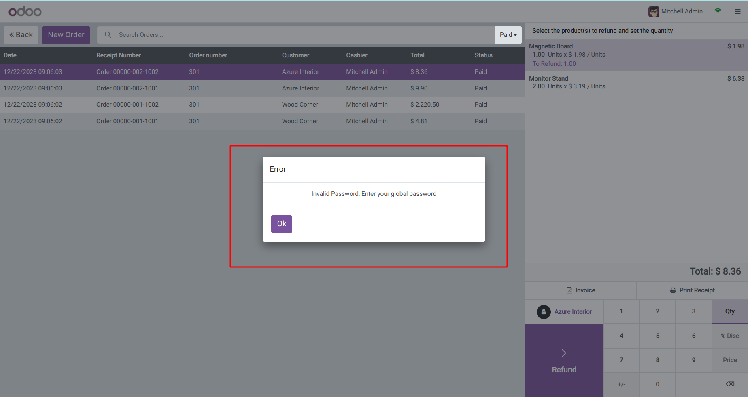
Task: Start a New Order
Action: [66, 35]
